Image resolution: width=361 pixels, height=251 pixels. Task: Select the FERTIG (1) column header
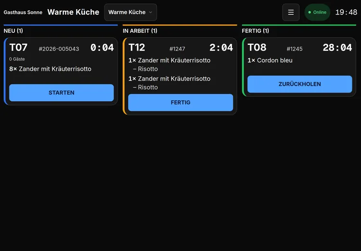255,31
